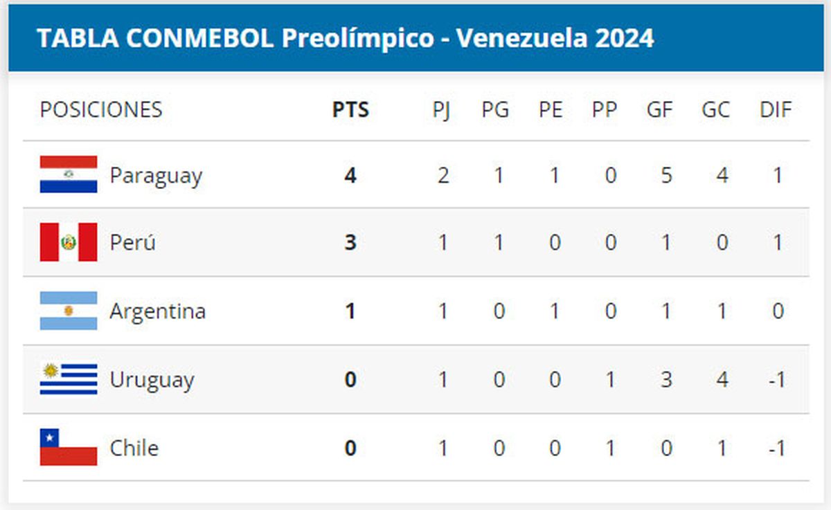Image resolution: width=831 pixels, height=510 pixels.
Task: Select the Perú team name
Action: [x=133, y=243]
